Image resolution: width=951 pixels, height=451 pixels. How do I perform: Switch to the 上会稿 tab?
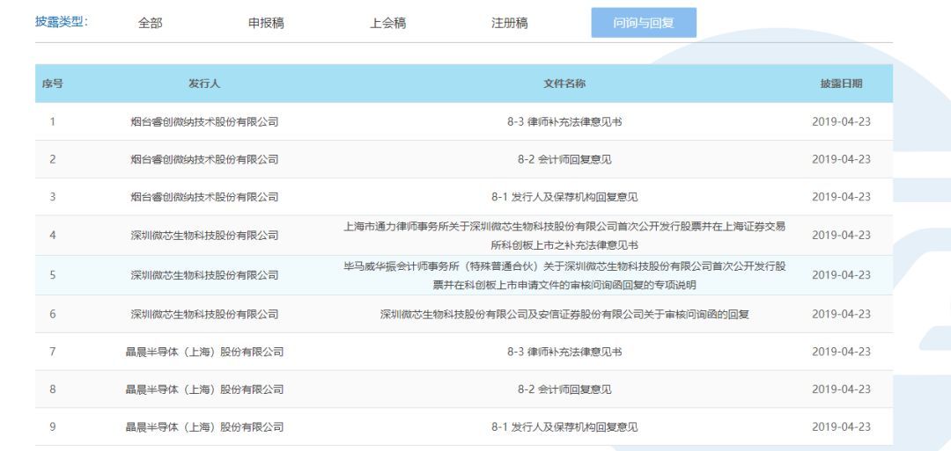pyautogui.click(x=387, y=23)
